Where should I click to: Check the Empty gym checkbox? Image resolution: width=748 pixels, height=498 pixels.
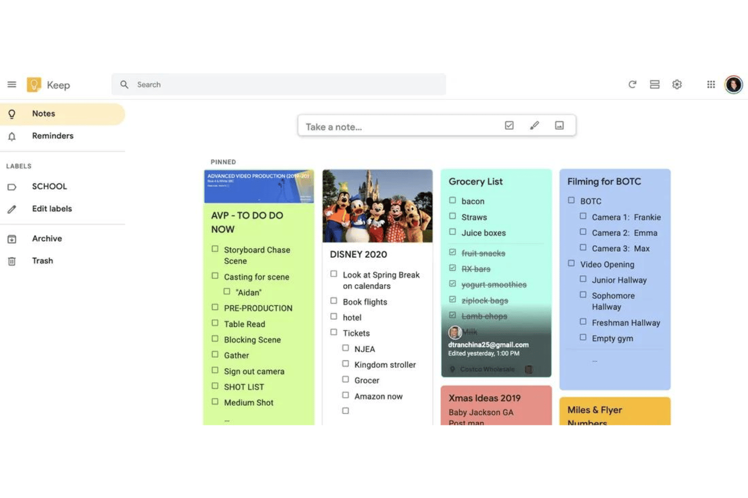[x=583, y=337]
